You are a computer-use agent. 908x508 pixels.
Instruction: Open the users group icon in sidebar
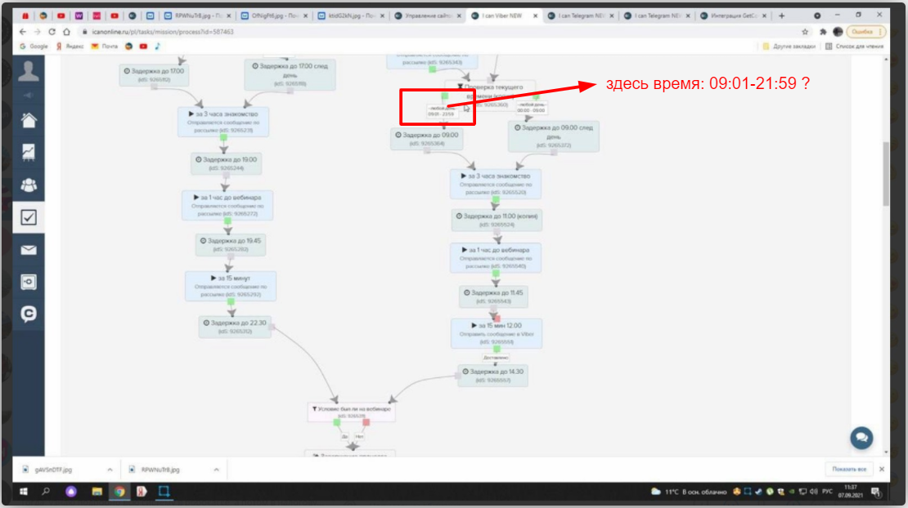pyautogui.click(x=29, y=185)
